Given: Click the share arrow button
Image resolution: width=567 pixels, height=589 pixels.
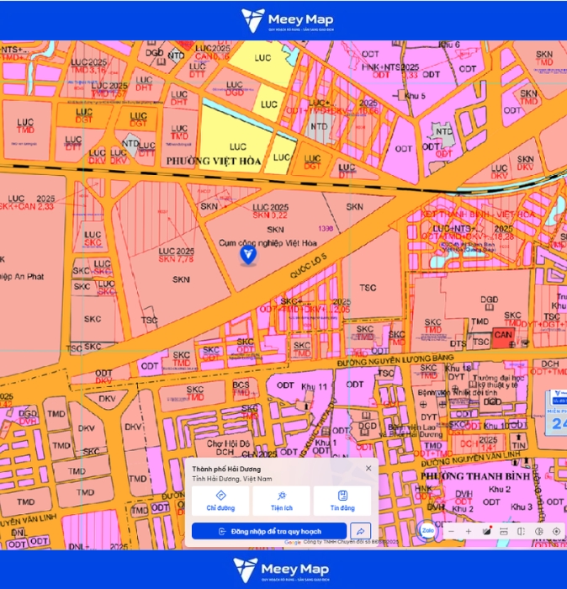Looking at the screenshot, I should [361, 531].
